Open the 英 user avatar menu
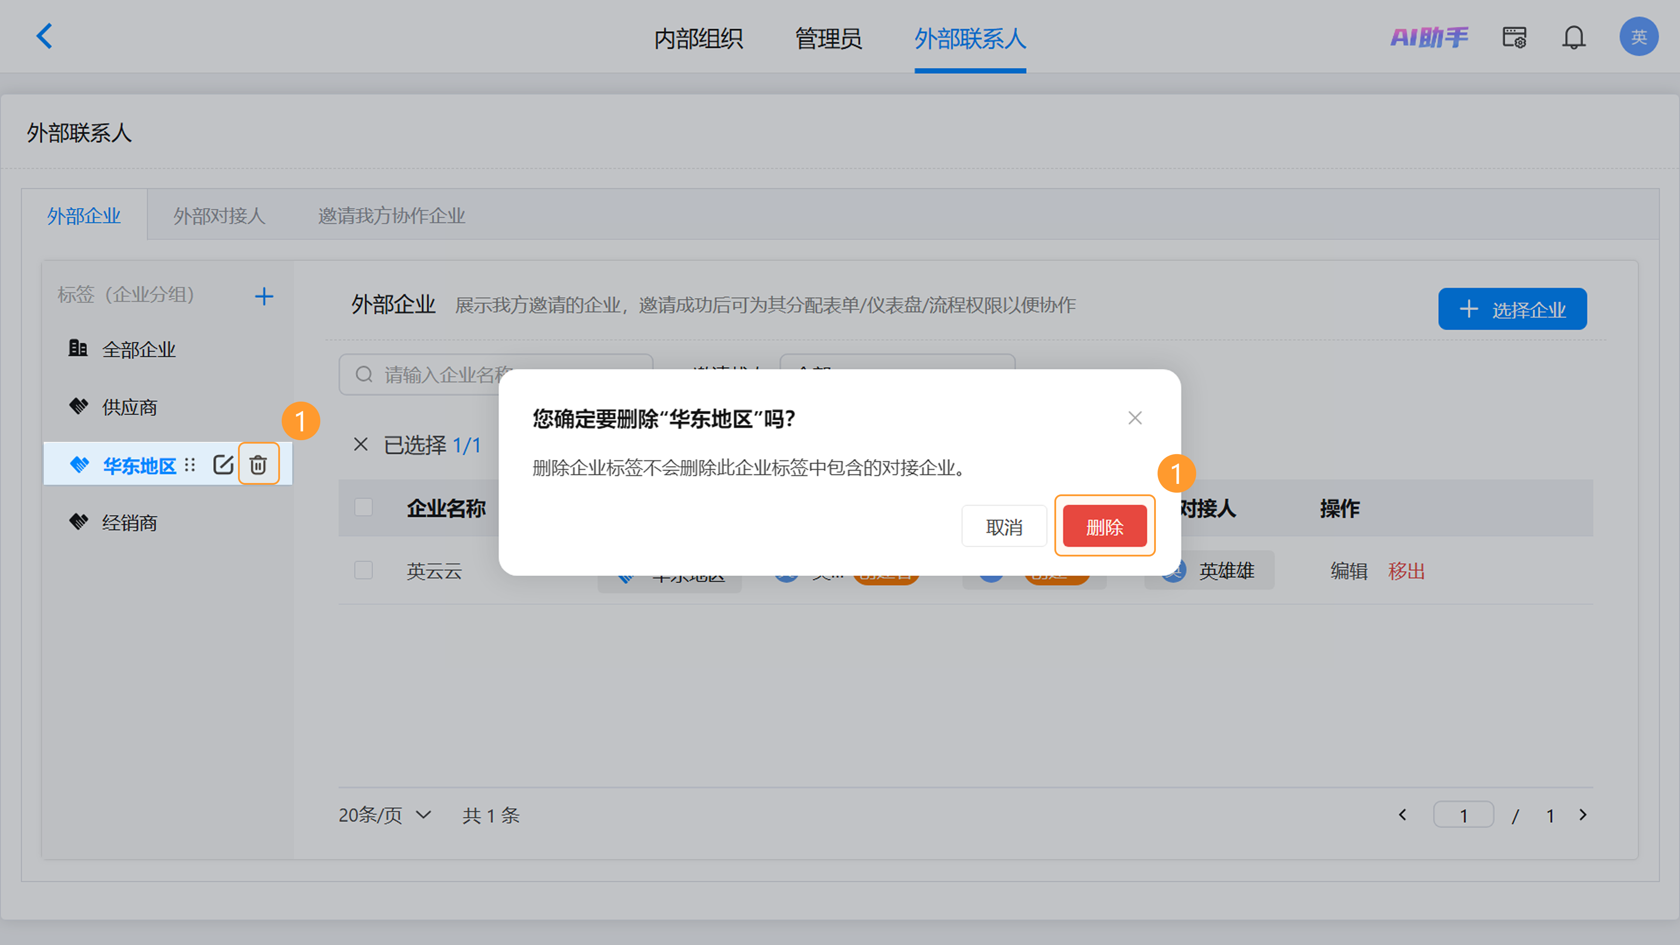The height and width of the screenshot is (945, 1680). (x=1638, y=37)
